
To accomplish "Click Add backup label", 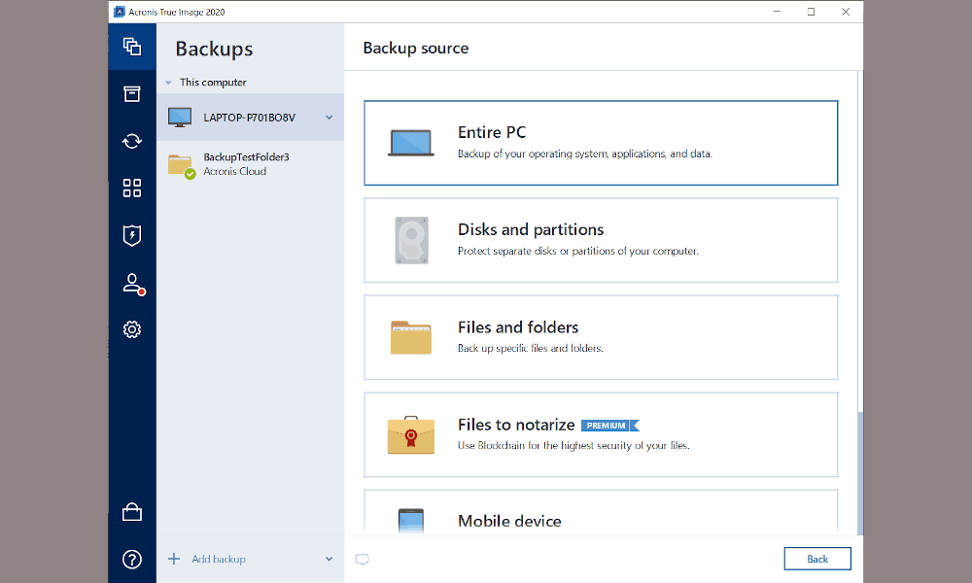I will point(219,559).
